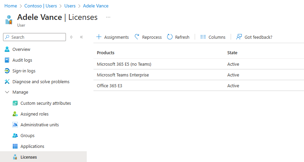Open the ellipsis more options menu

(x=108, y=17)
